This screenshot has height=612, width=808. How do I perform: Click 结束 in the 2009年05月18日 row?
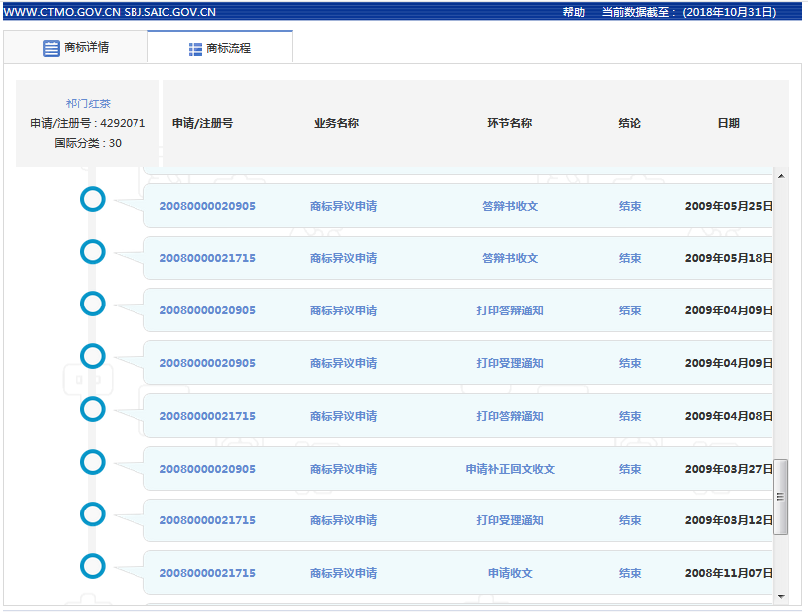(630, 258)
